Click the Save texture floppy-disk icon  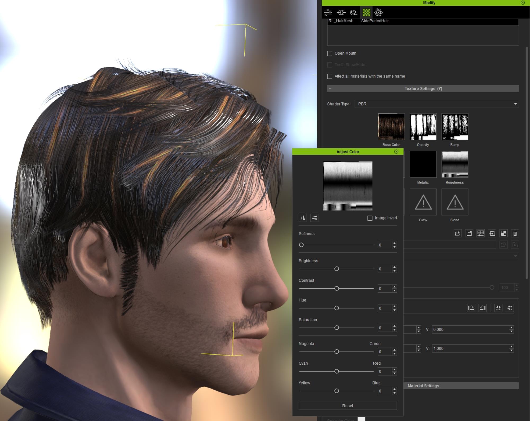click(469, 233)
